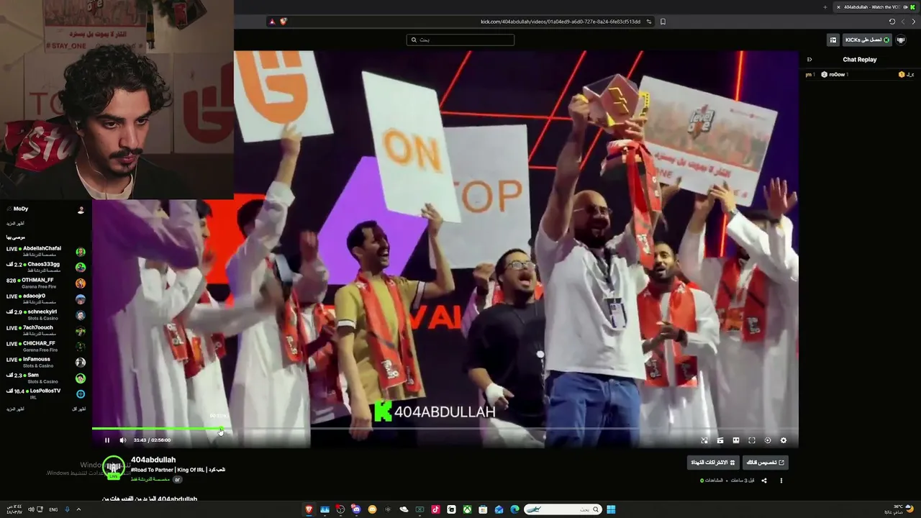Collapse the Chat Replay panel
Viewport: 921px width, 518px height.
pos(809,60)
